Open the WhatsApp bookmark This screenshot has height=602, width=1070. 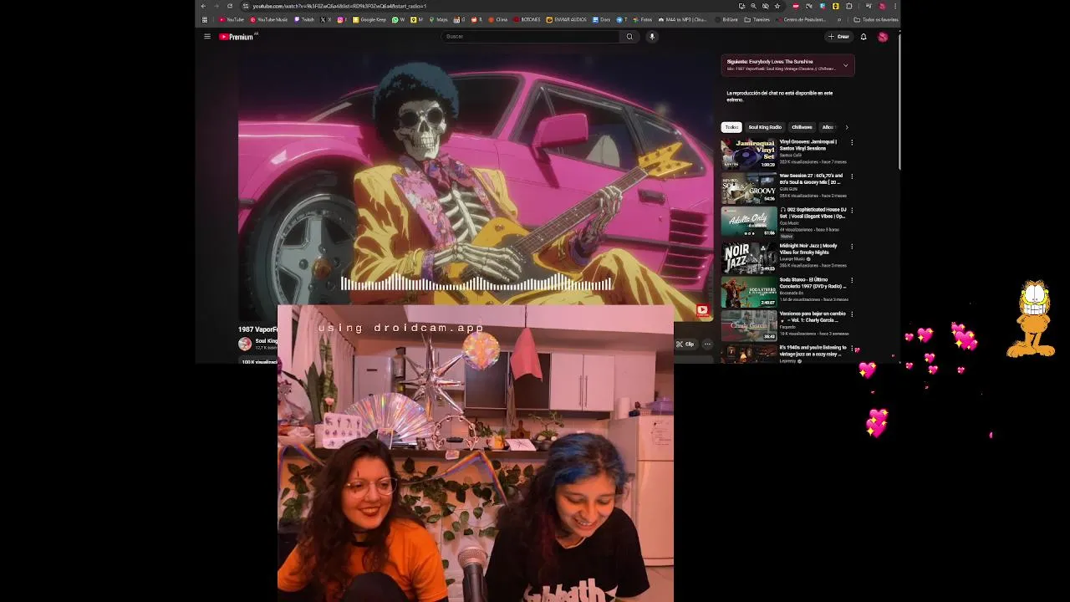400,19
